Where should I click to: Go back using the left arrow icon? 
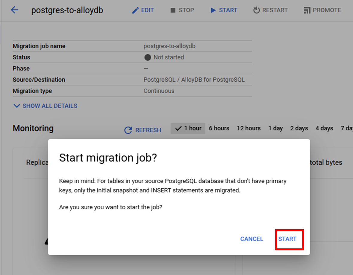pyautogui.click(x=15, y=10)
